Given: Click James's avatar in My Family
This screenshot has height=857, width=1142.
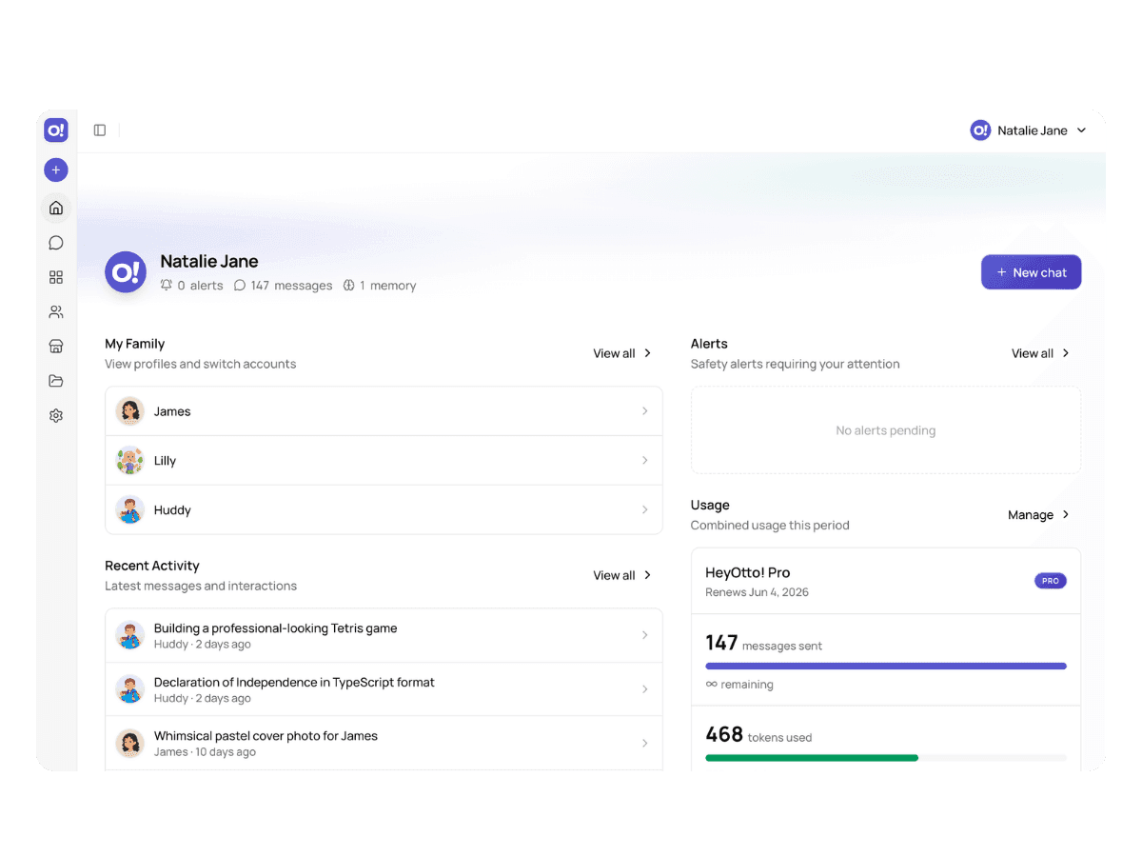Looking at the screenshot, I should 130,411.
